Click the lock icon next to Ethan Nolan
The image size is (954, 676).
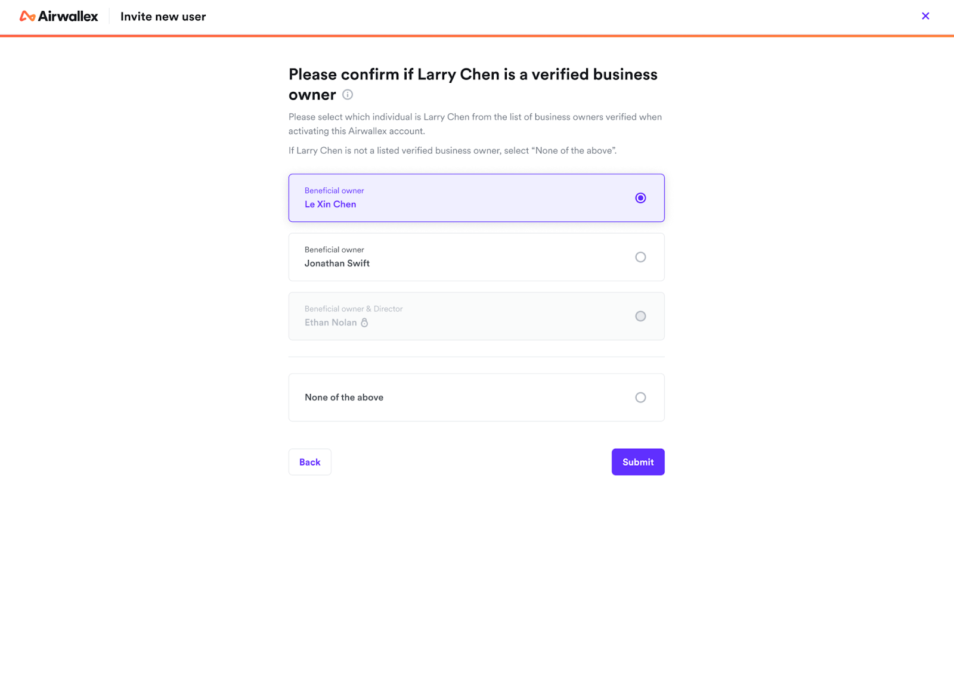coord(364,323)
